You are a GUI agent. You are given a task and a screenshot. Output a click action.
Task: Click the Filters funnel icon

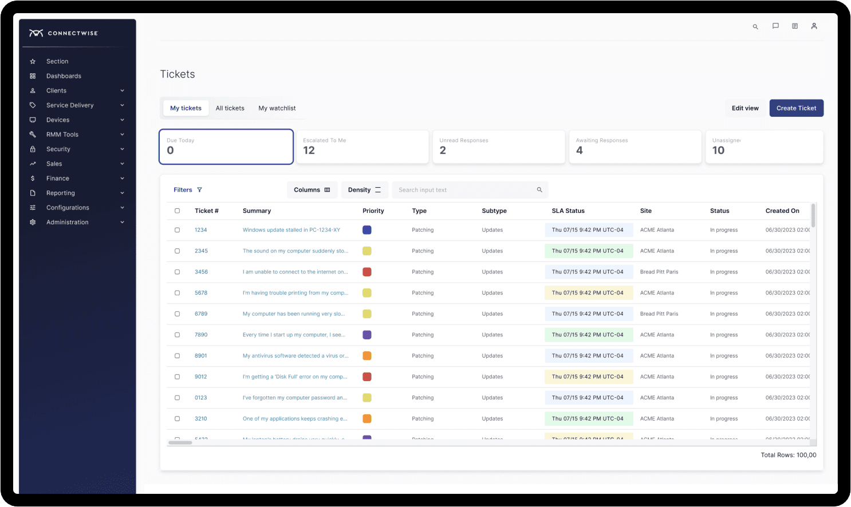pos(199,190)
